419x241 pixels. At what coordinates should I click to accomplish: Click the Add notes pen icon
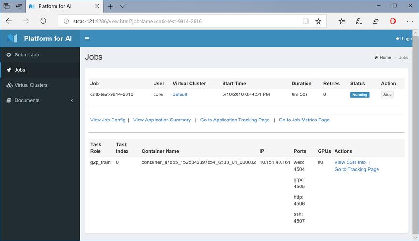click(x=358, y=21)
